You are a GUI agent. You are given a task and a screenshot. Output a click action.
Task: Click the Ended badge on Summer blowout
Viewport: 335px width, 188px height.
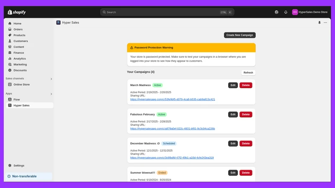[x=162, y=173]
